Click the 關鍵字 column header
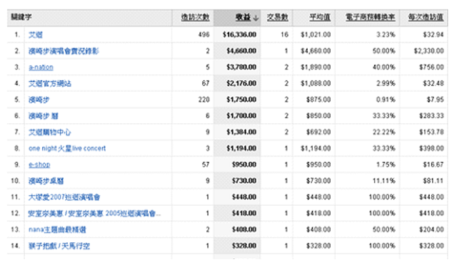The image size is (457, 270). [x=21, y=17]
